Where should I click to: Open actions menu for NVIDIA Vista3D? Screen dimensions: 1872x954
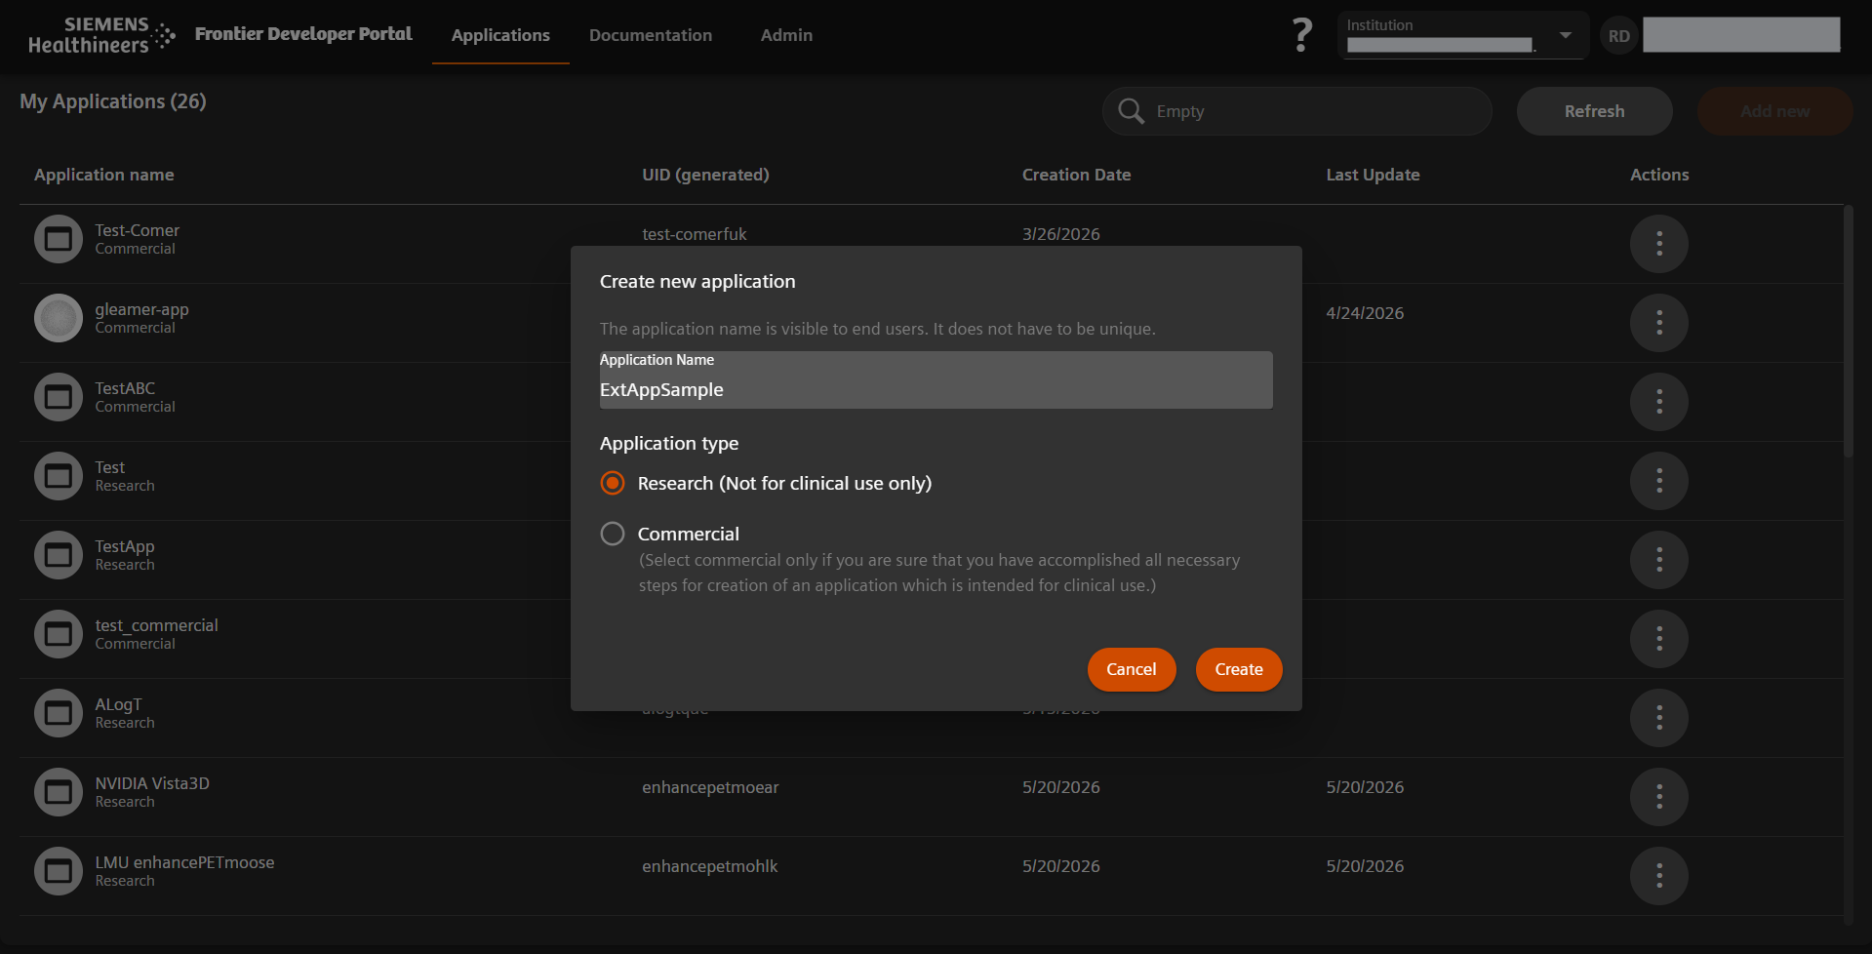click(x=1658, y=797)
